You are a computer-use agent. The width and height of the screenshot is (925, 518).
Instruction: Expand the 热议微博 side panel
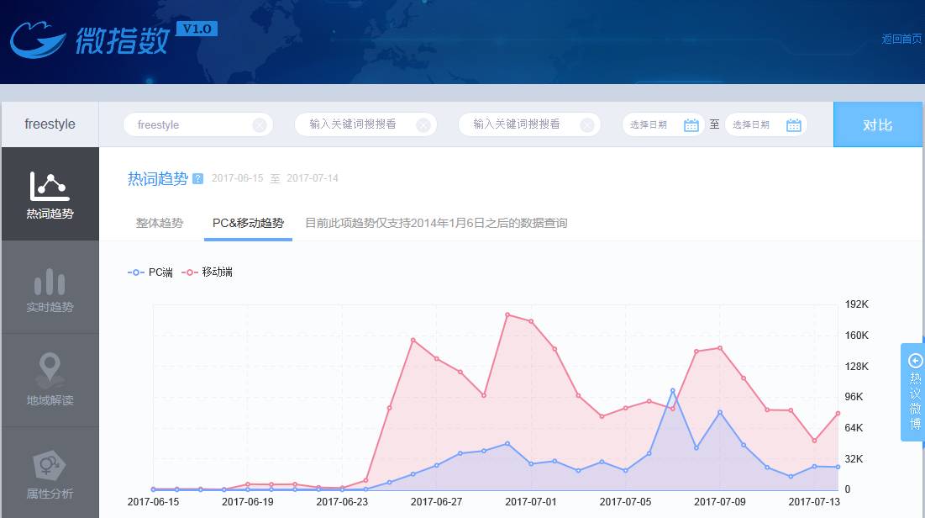(915, 395)
